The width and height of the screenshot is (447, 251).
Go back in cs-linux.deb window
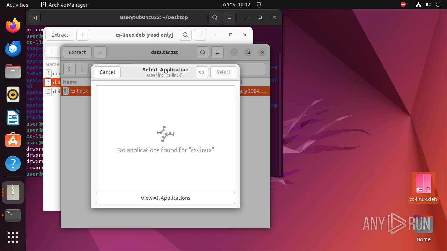pyautogui.click(x=52, y=52)
